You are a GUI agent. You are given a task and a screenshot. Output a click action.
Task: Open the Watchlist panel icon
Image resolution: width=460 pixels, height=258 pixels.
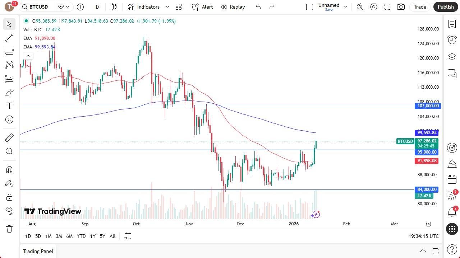coord(452,24)
